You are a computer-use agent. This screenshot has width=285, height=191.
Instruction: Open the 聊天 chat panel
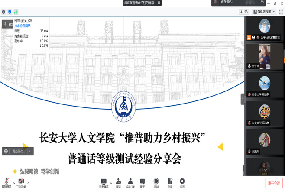pos(142,182)
